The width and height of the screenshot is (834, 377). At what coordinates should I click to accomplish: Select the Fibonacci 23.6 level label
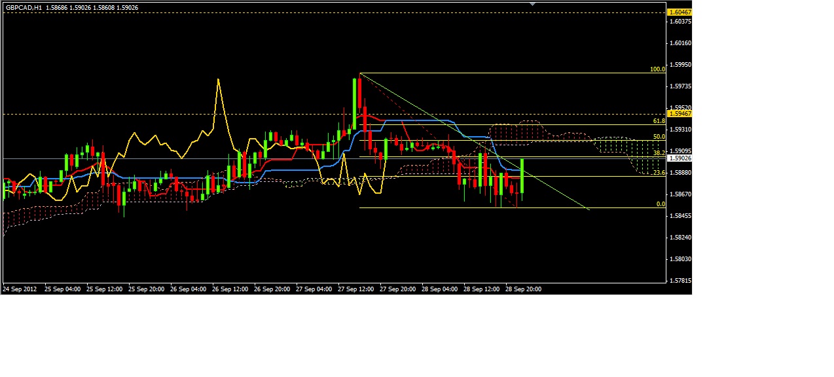(659, 173)
